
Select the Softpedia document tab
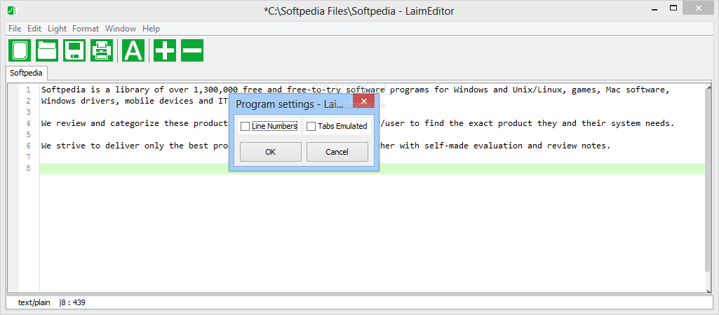pos(26,73)
